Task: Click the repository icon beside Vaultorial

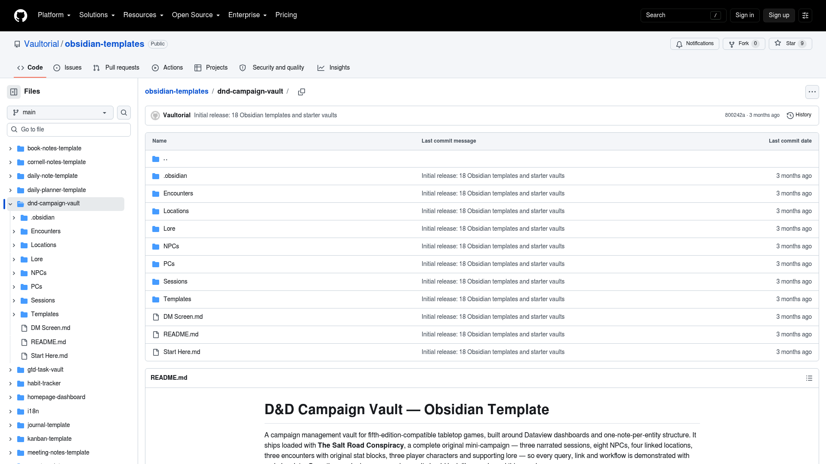Action: 17,44
